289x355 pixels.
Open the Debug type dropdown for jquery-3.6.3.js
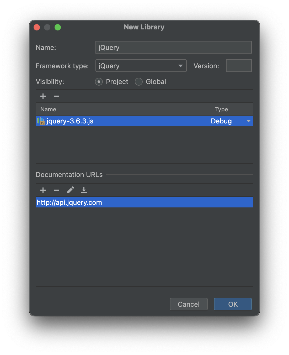pos(248,121)
